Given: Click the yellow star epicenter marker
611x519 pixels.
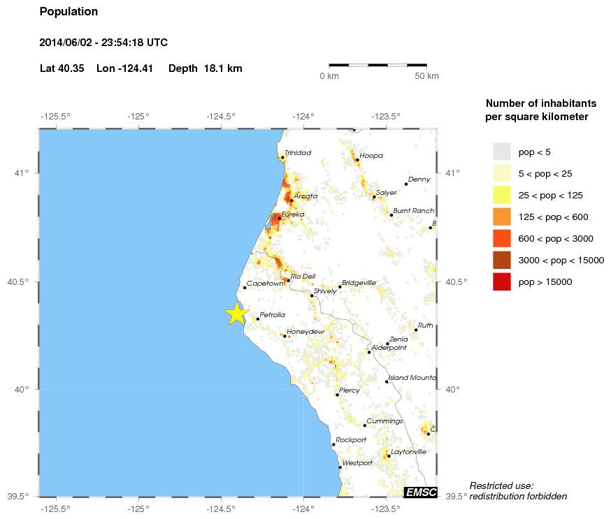Looking at the screenshot, I should pyautogui.click(x=237, y=314).
